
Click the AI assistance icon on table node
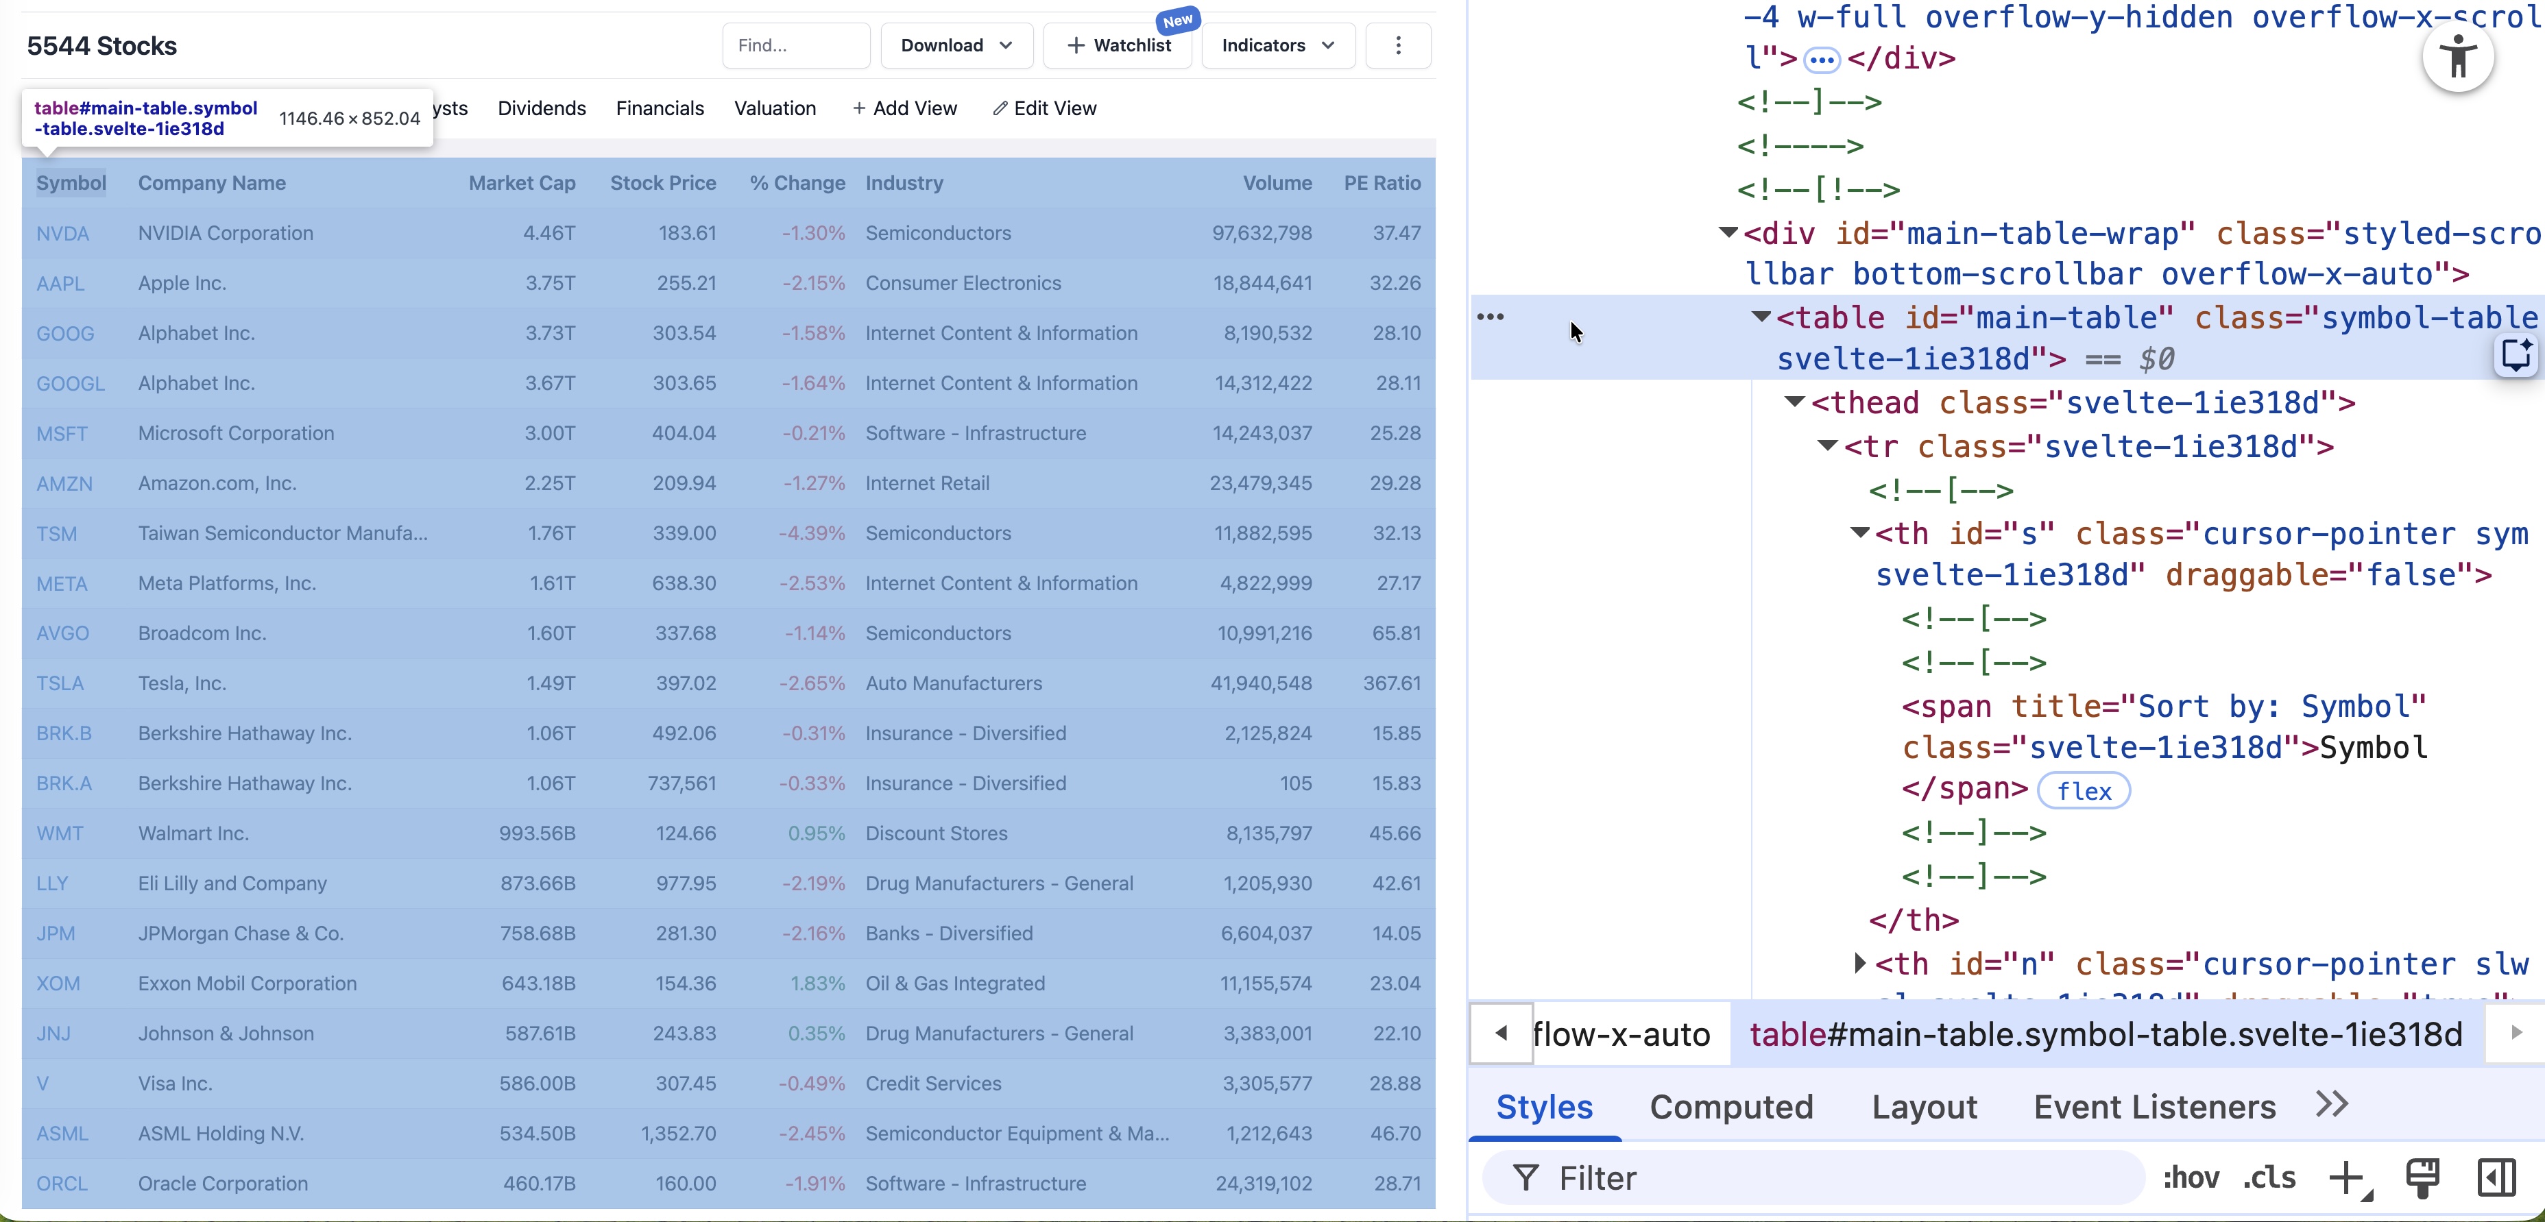coord(2516,354)
